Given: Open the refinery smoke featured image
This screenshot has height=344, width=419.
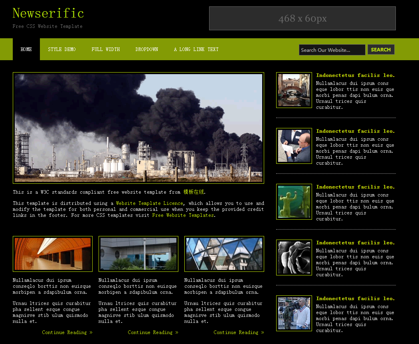Looking at the screenshot, I should point(138,128).
